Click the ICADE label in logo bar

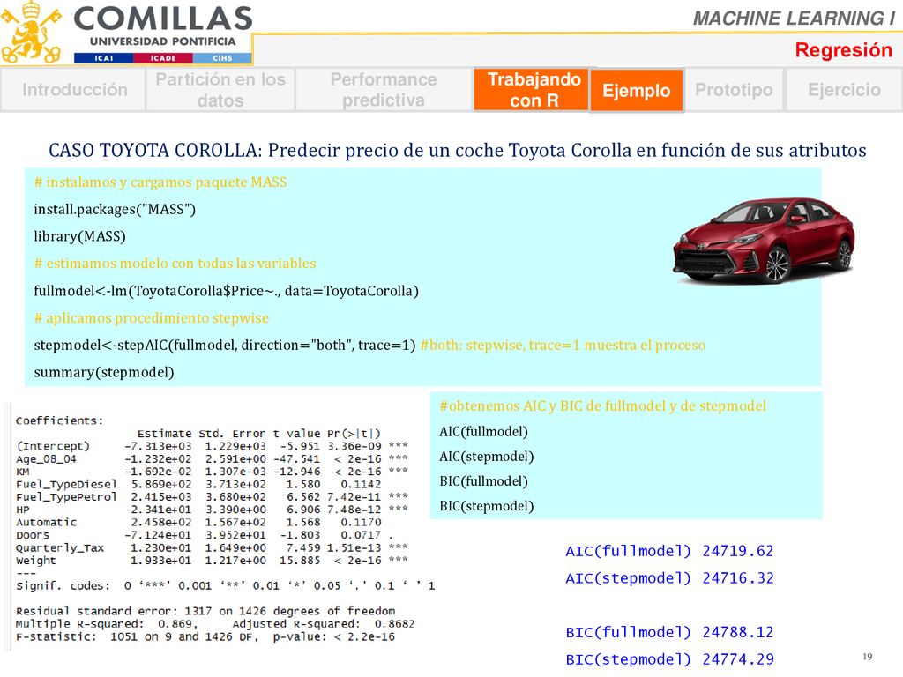[x=163, y=58]
